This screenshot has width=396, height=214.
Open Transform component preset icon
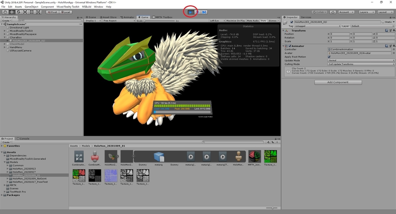coord(390,31)
